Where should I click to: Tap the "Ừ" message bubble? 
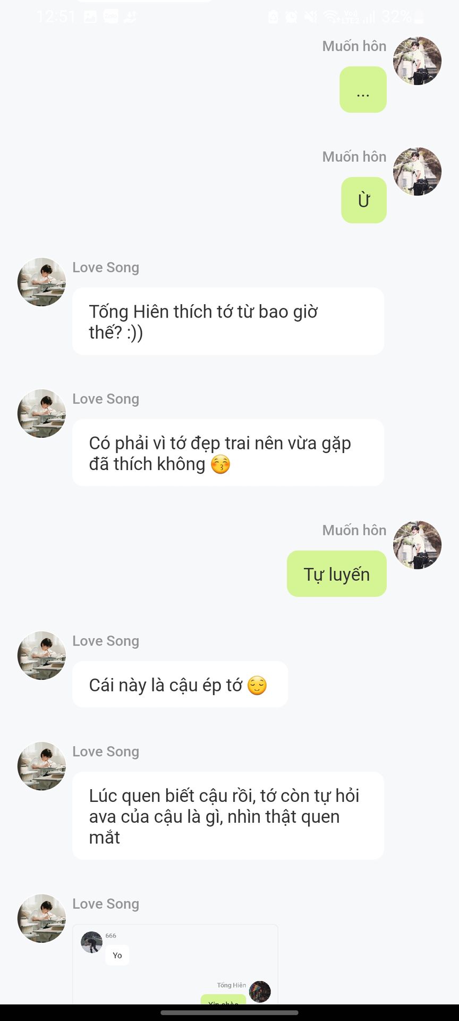[x=363, y=200]
